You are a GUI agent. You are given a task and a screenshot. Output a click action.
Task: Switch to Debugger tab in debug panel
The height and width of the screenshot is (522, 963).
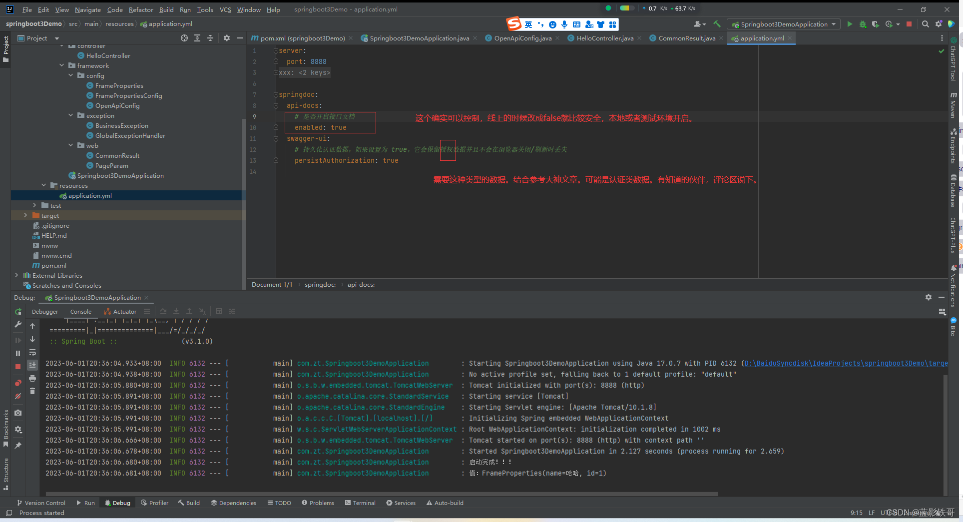click(45, 311)
